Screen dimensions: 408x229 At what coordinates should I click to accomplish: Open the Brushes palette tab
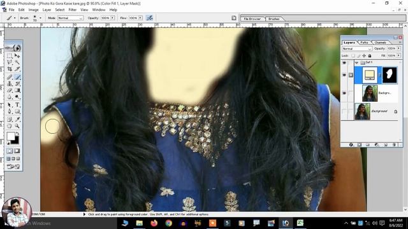[x=273, y=19]
